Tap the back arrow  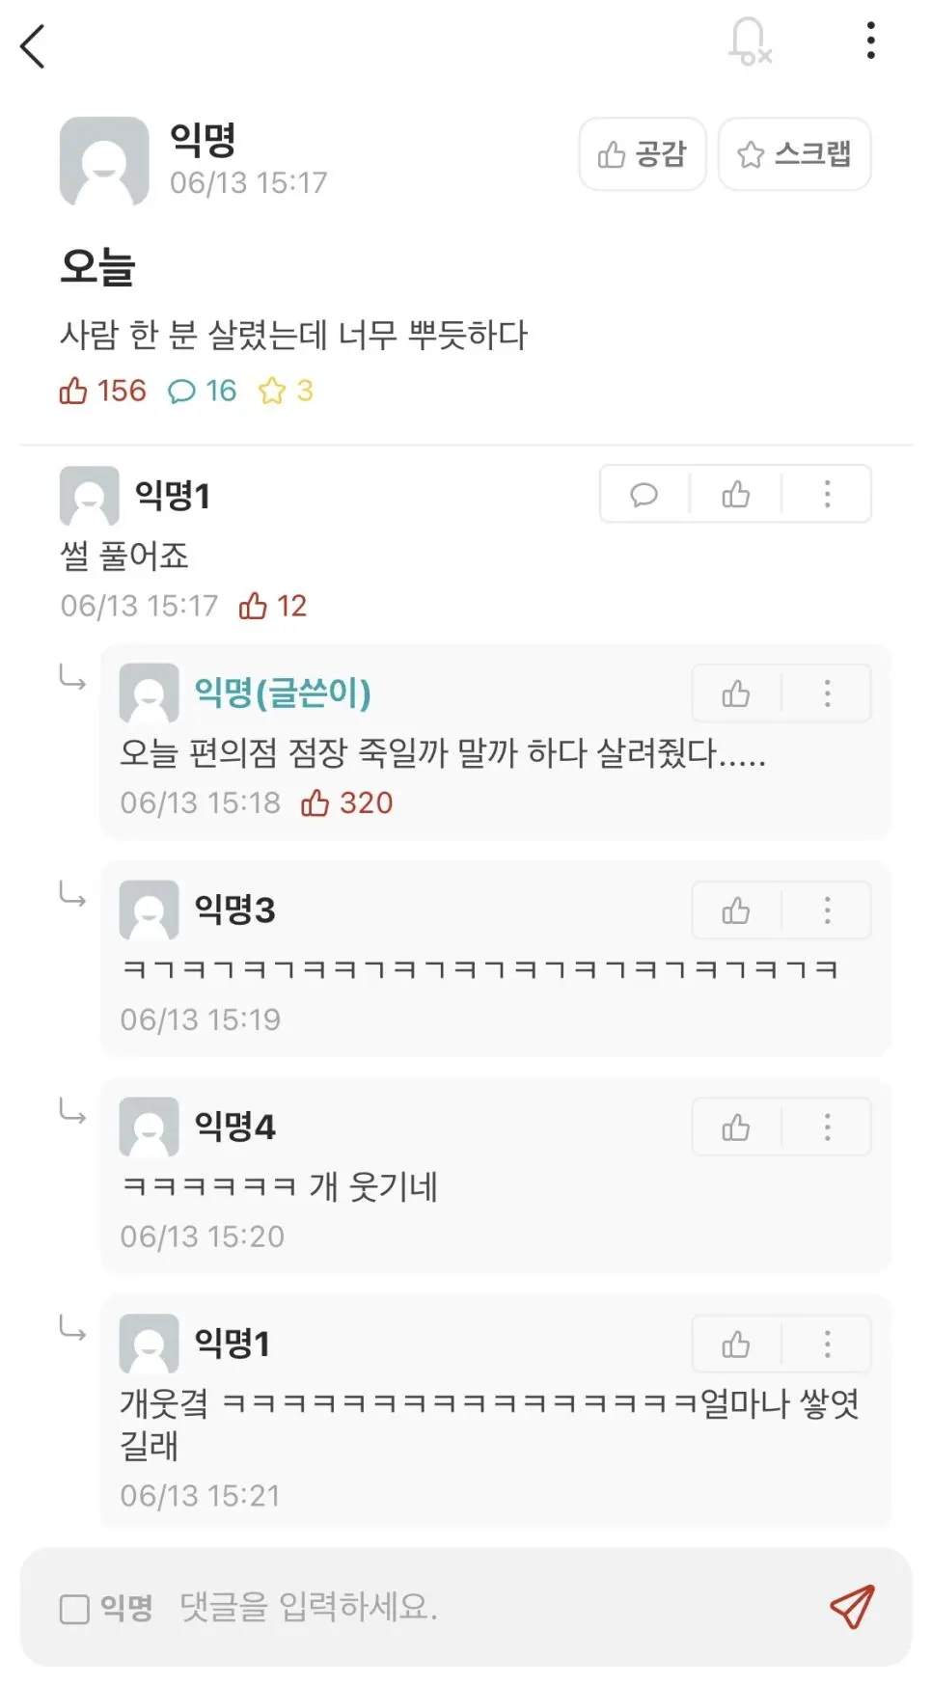33,45
